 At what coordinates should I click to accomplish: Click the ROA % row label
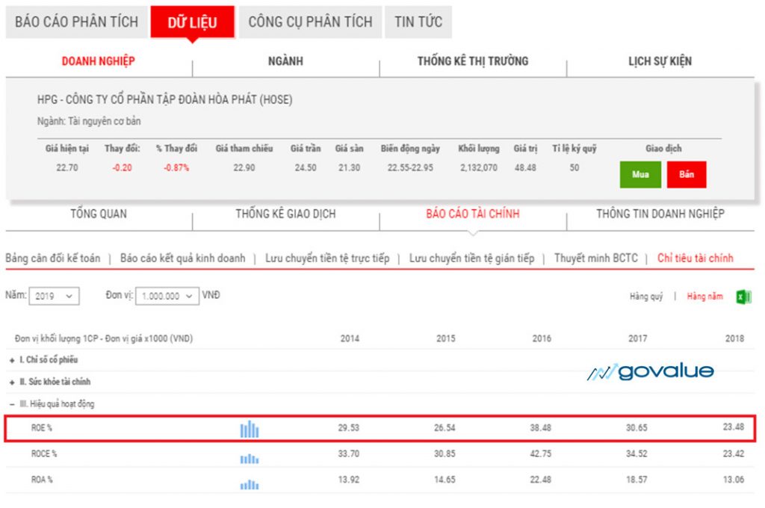tap(42, 480)
